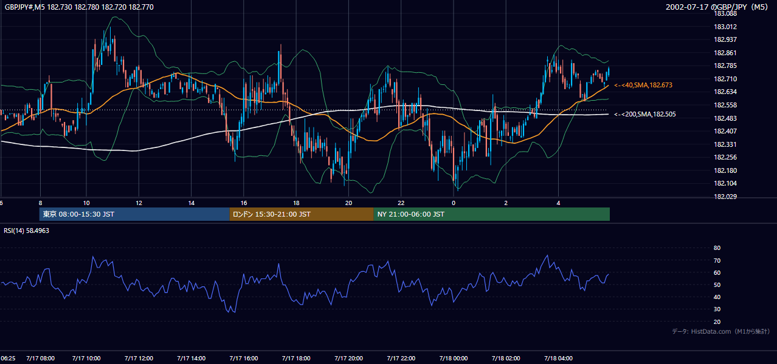Click the 200 SMA label 182.505
The image size is (777, 364).
[x=645, y=114]
